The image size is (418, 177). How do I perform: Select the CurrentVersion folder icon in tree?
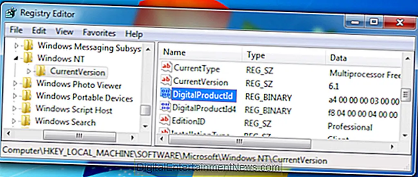[40, 72]
